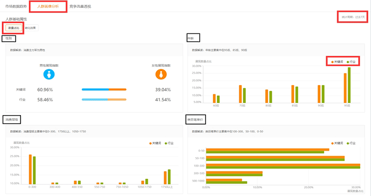Click the orange female audience icon
371x196 pixels.
click(161, 74)
